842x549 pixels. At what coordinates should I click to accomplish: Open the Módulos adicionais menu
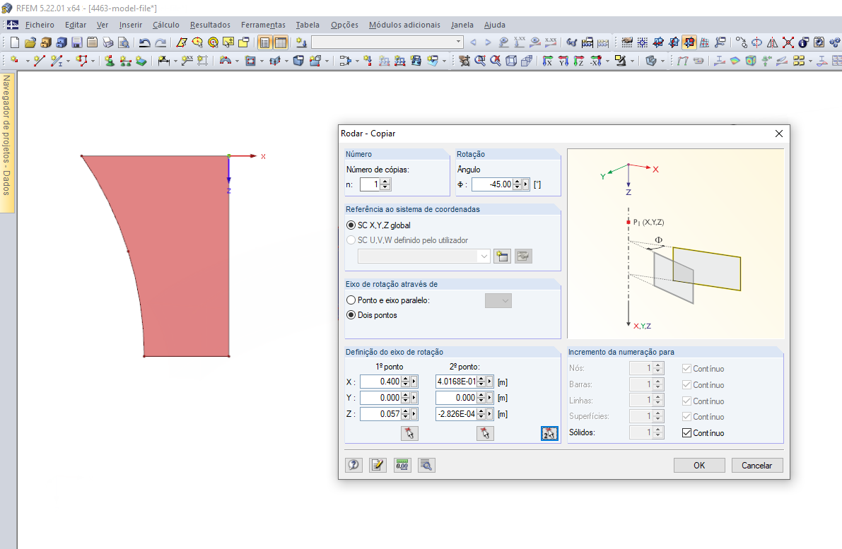(404, 25)
